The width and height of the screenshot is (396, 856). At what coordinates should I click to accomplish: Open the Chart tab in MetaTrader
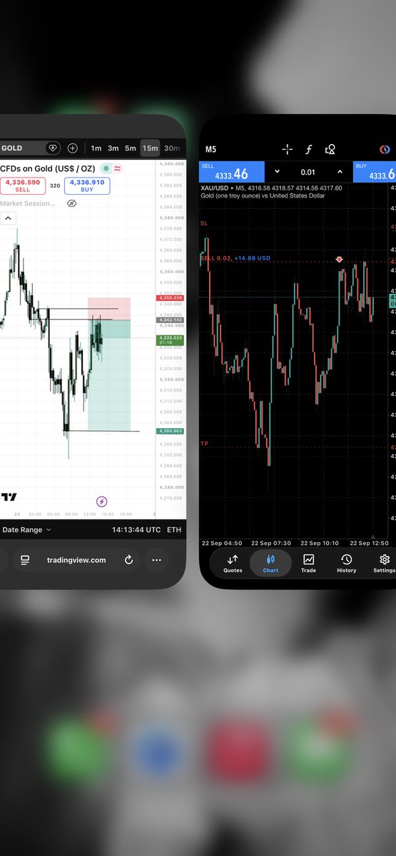point(270,563)
